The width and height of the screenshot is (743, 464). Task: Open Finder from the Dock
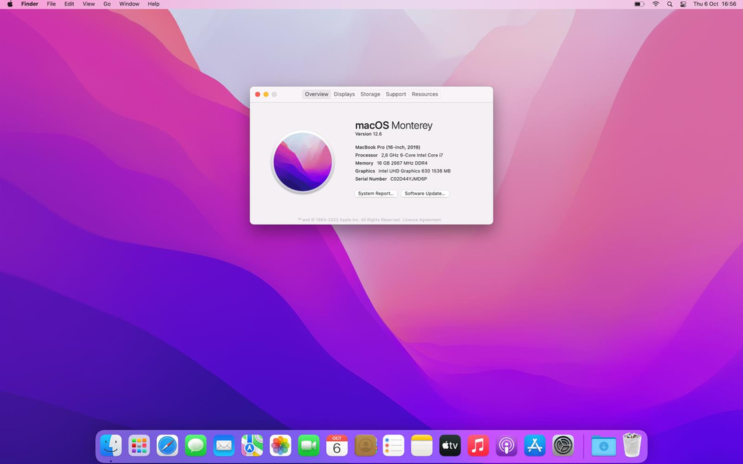click(111, 445)
